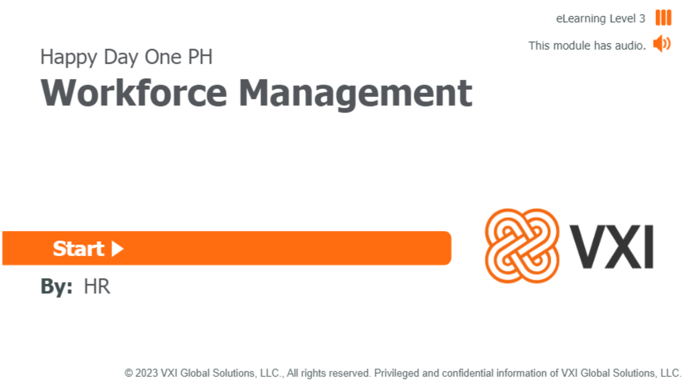This screenshot has width=689, height=382.
Task: Click the word 'Management' in the title
Action: coord(355,94)
